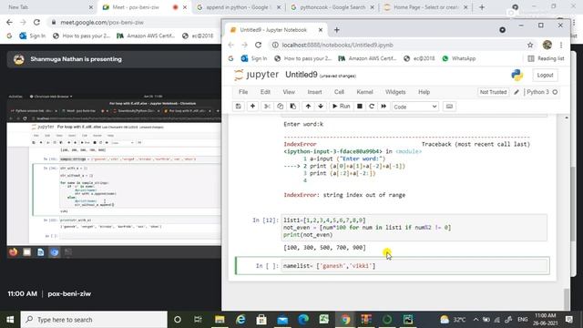
Task: Open ec@2018 bookmark in Jupyter window
Action: 419,58
